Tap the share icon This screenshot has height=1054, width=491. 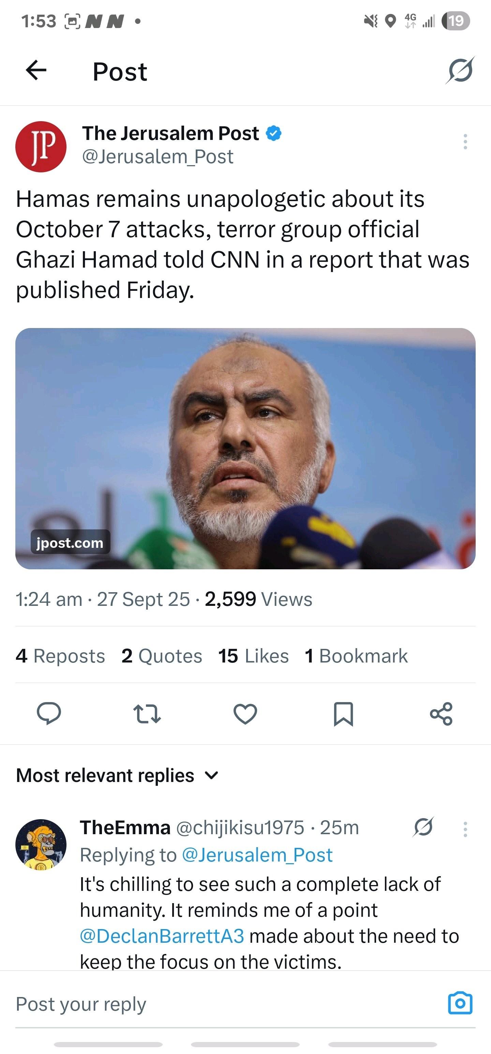coord(441,714)
